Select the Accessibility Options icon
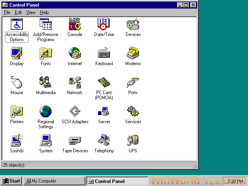Viewport: 248px width, 186px height. click(17, 24)
